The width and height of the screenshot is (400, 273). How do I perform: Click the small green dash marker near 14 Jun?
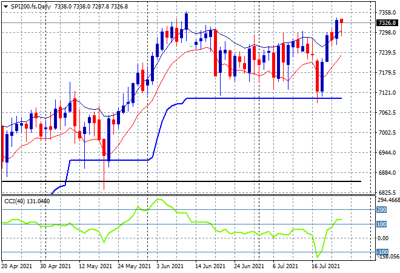coord(192,47)
